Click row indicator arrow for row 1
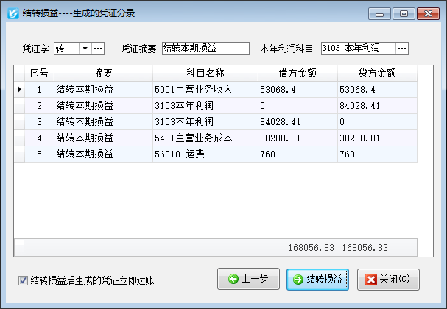The image size is (447, 309). (20, 89)
